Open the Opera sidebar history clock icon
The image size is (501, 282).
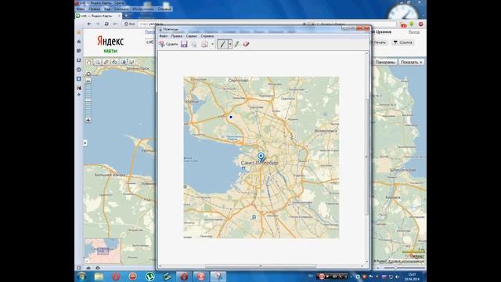79,70
